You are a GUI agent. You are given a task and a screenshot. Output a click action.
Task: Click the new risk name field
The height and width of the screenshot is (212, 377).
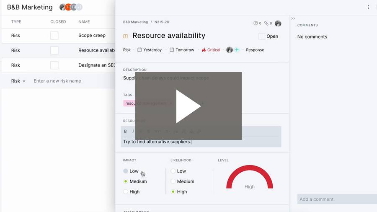(x=57, y=81)
